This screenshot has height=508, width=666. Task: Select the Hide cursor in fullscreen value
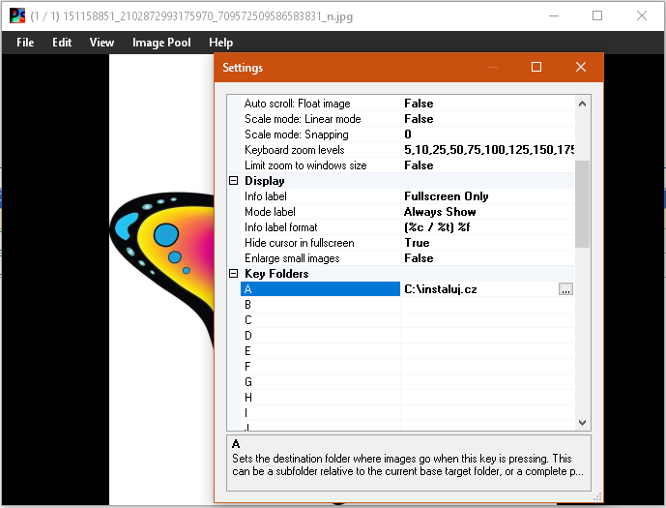[487, 243]
